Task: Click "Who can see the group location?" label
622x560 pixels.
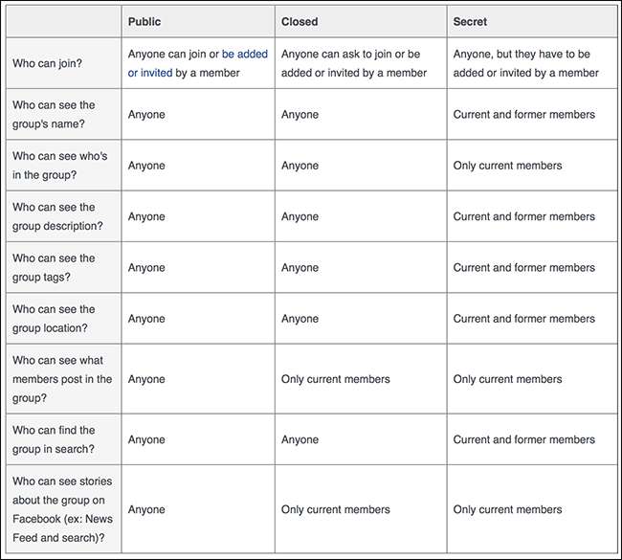Action: coord(56,319)
